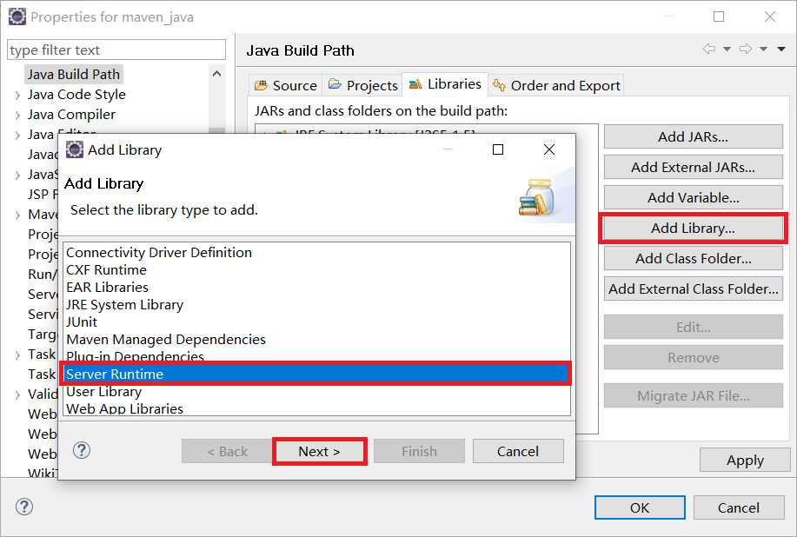This screenshot has width=797, height=537.
Task: Cancel the Add Library dialog
Action: 518,451
